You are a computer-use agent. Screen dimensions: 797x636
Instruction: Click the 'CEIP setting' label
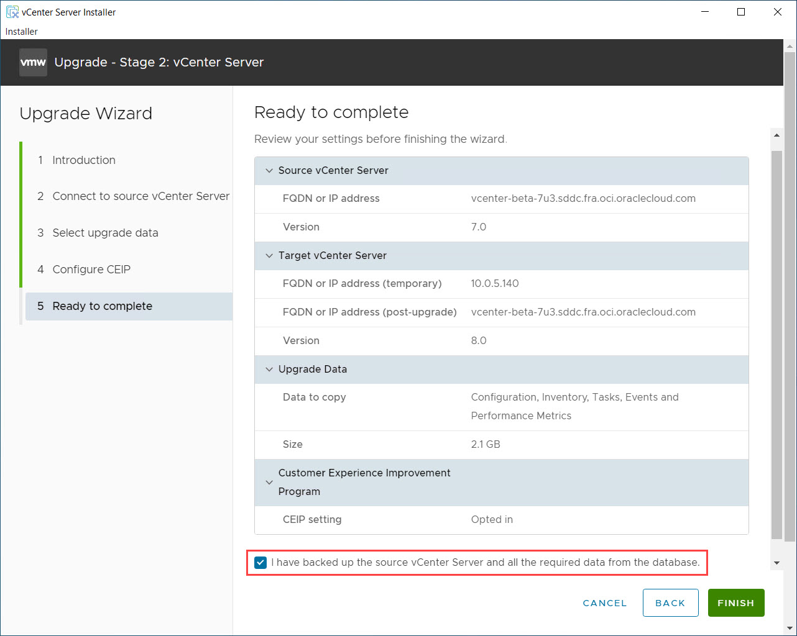pos(312,520)
